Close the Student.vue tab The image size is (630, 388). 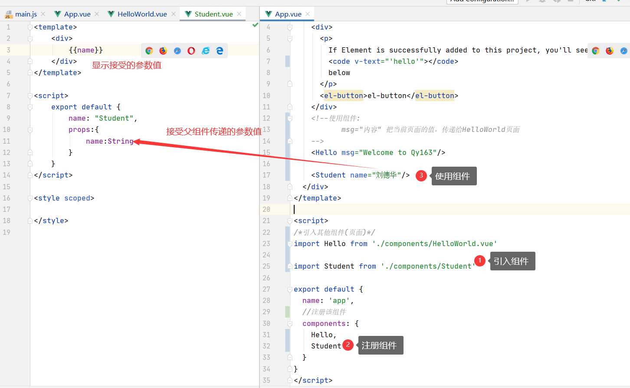[x=239, y=14]
